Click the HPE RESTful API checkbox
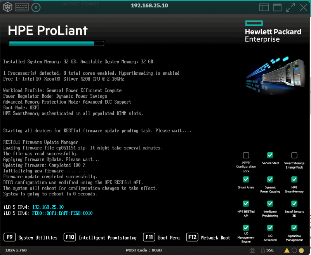Viewport: 311px width, 255px height. (246, 204)
